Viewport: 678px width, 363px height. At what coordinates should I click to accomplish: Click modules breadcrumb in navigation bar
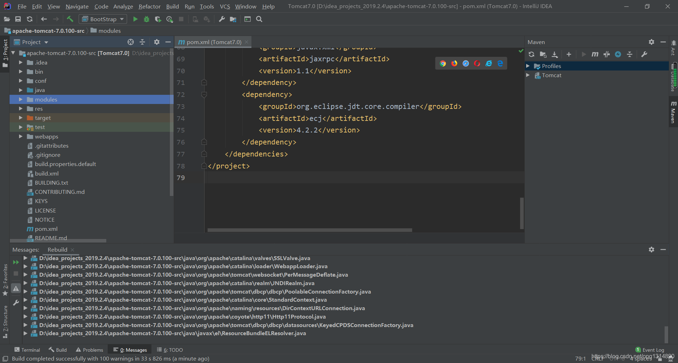pyautogui.click(x=106, y=31)
